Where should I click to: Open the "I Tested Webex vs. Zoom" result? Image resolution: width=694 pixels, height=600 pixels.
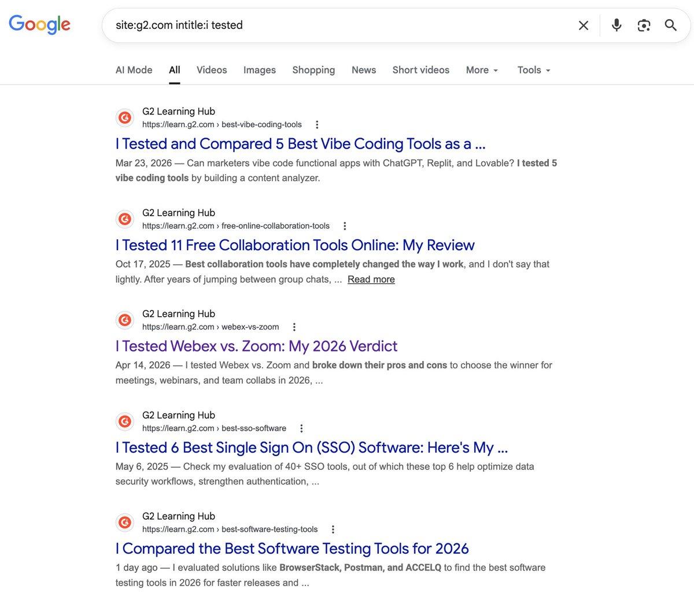pos(256,346)
